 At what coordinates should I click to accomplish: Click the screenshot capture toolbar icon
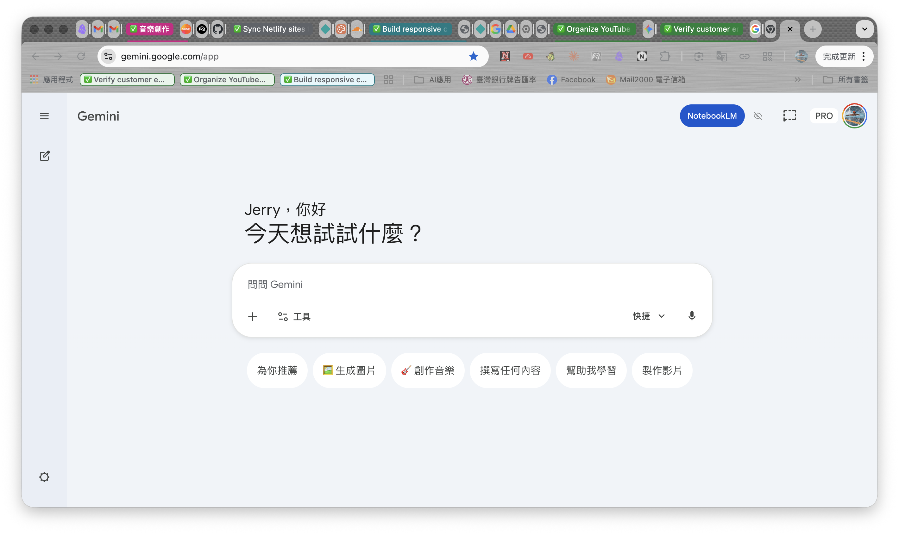coord(698,57)
